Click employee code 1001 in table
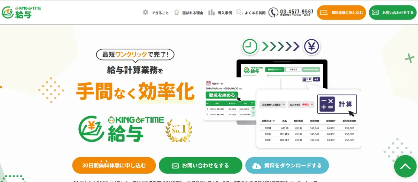This screenshot has width=418, height=182. (x=268, y=128)
